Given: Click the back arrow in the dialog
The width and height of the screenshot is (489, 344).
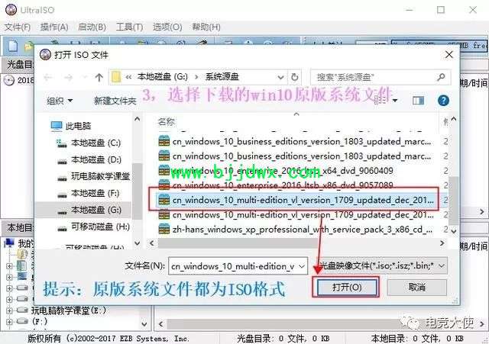Looking at the screenshot, I should click(x=47, y=77).
